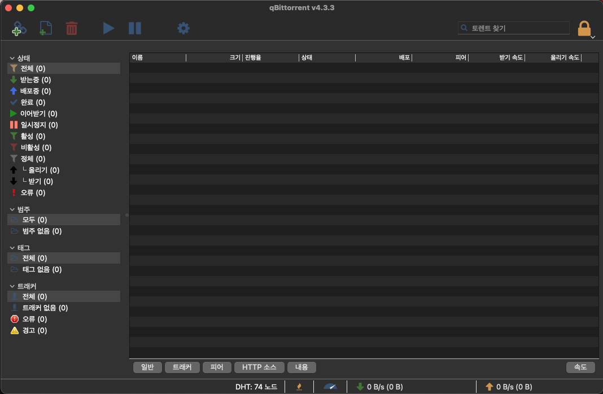Click the 속도 button
Screen dimensions: 603x394
click(580, 367)
